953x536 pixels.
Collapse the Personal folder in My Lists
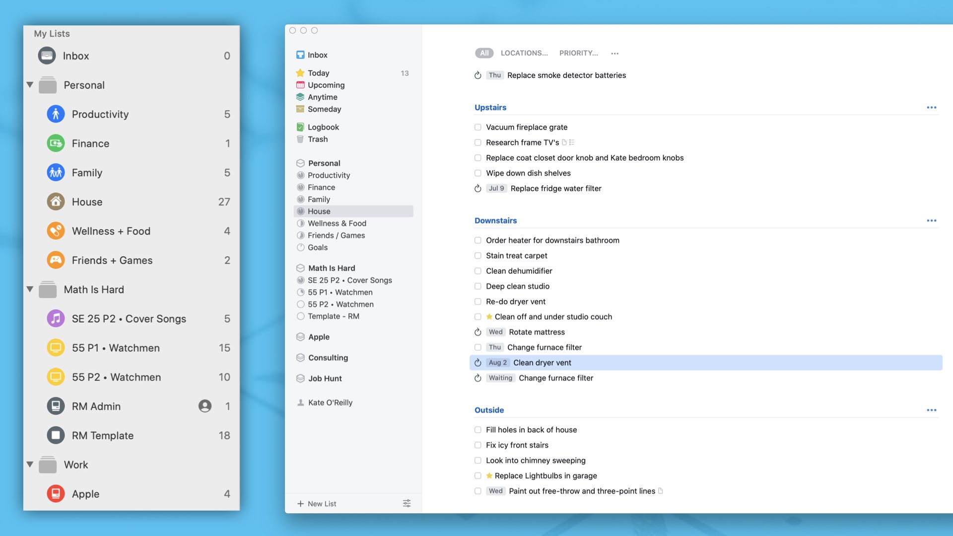coord(30,85)
